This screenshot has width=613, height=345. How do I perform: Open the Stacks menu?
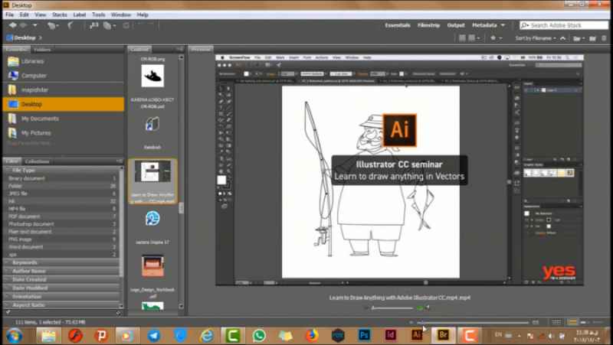pos(60,15)
